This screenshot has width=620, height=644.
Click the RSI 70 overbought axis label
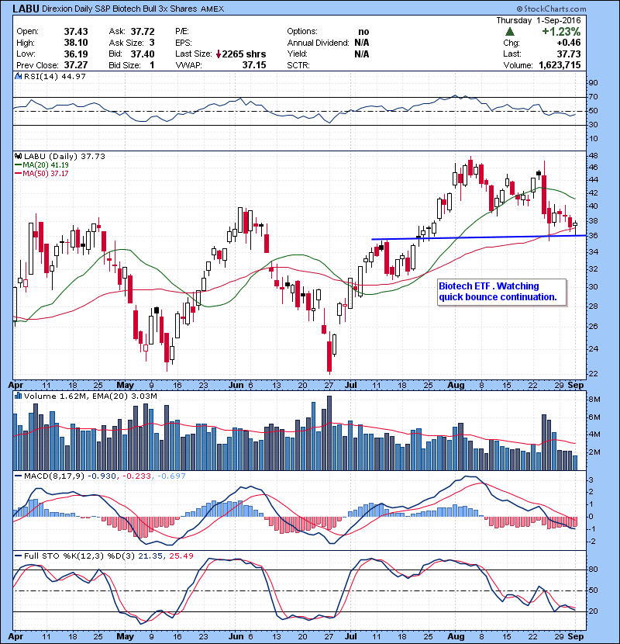[594, 97]
